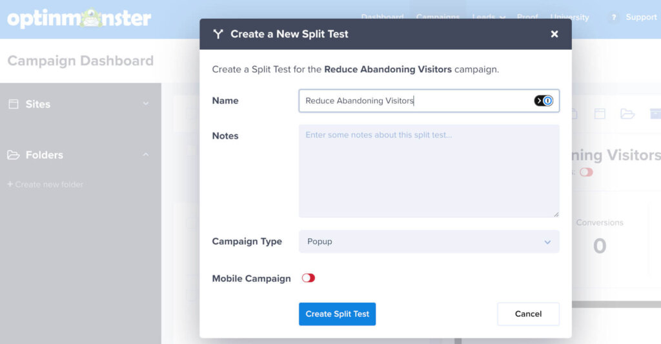The height and width of the screenshot is (344, 661).
Task: Click the Notes text area
Action: [x=429, y=171]
